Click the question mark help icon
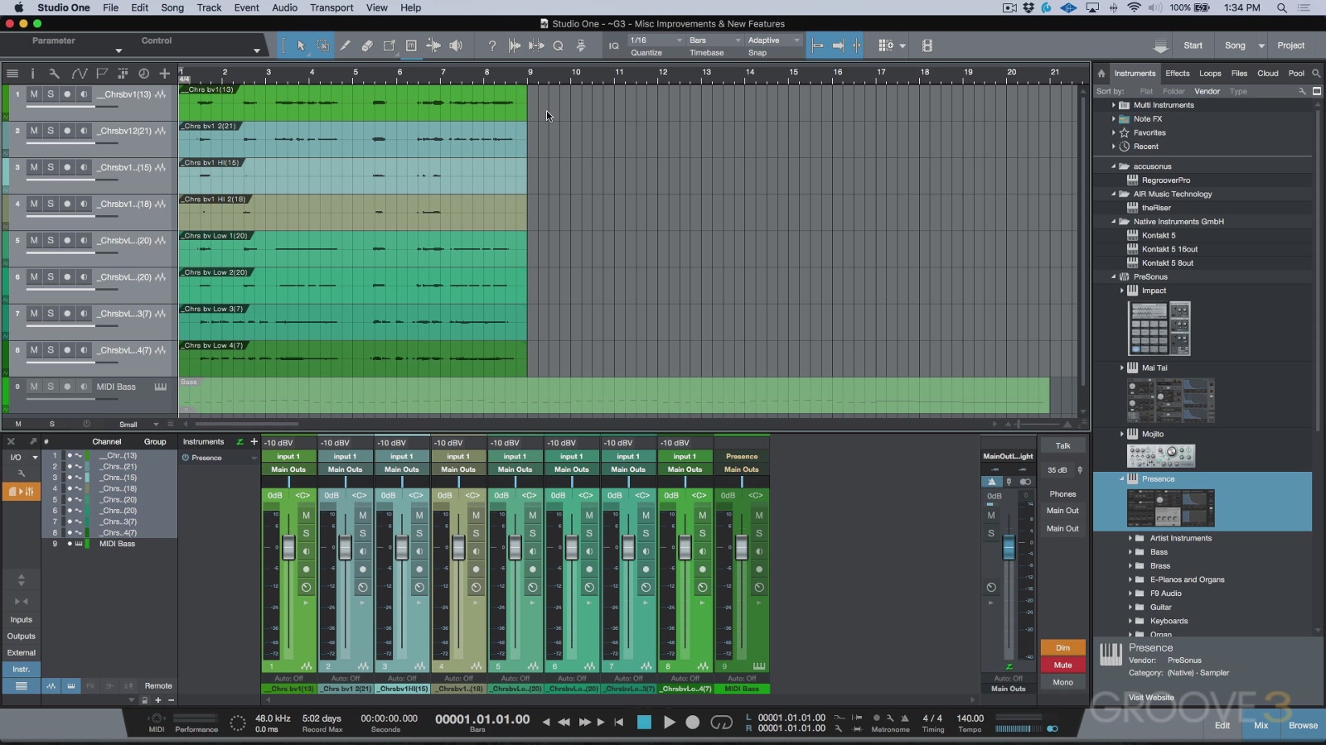 [x=492, y=46]
